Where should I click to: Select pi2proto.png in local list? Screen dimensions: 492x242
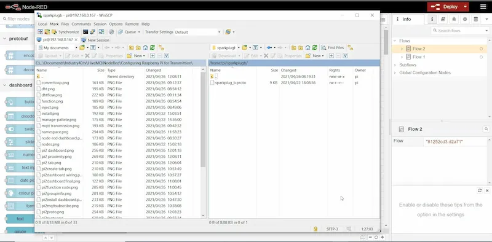54,212
